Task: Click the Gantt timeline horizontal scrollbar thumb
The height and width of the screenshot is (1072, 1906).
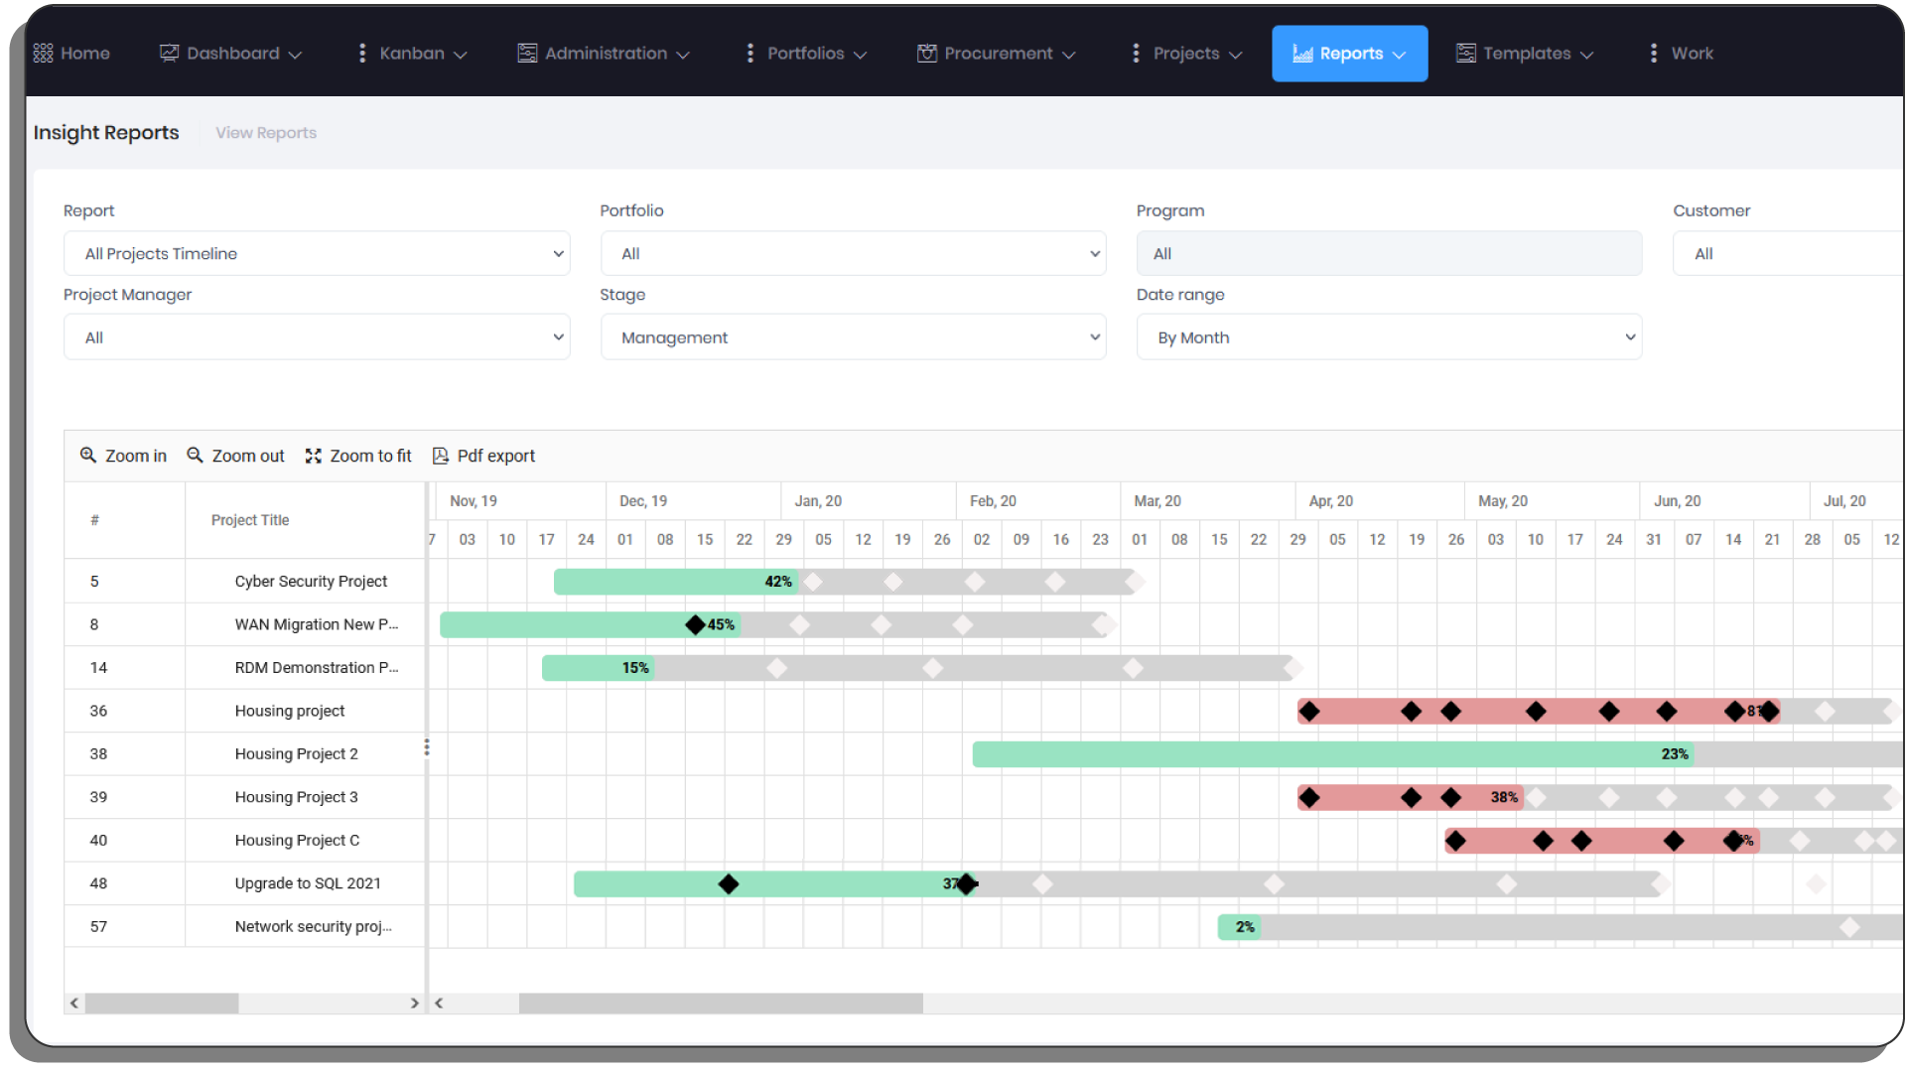Action: [x=721, y=1004]
